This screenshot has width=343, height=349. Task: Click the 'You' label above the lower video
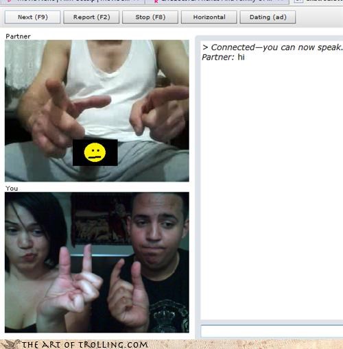point(12,189)
